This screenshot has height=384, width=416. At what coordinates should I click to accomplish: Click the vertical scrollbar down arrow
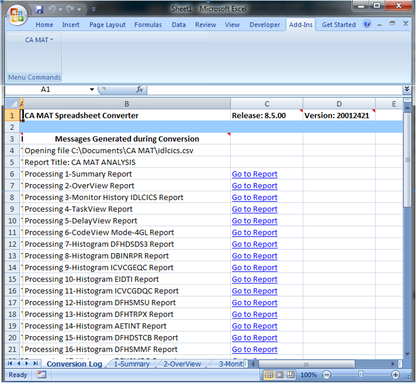(407, 354)
